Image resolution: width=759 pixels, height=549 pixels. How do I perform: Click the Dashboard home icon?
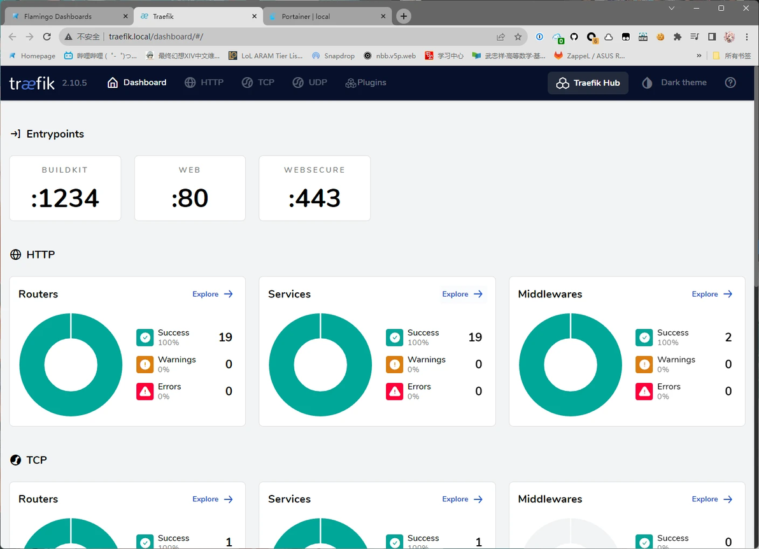click(x=112, y=83)
